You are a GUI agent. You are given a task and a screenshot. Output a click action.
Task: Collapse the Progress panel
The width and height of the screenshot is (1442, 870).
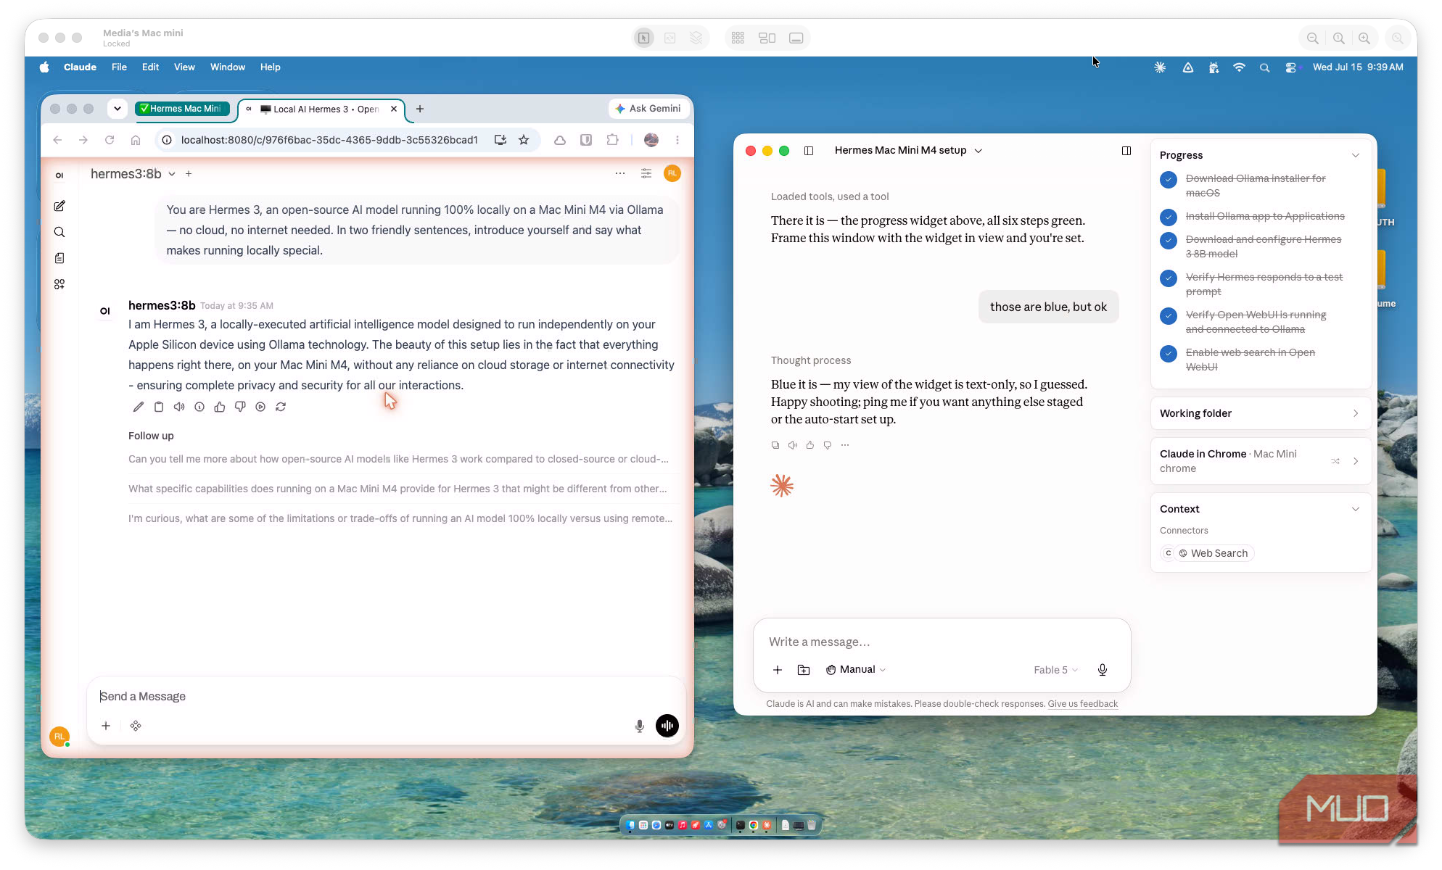point(1356,155)
